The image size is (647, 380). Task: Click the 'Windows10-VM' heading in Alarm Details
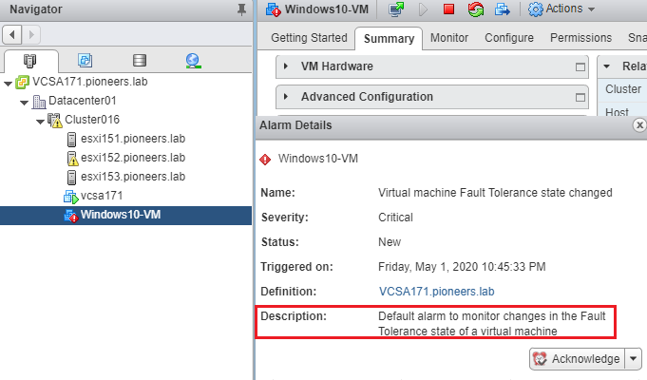pyautogui.click(x=317, y=159)
